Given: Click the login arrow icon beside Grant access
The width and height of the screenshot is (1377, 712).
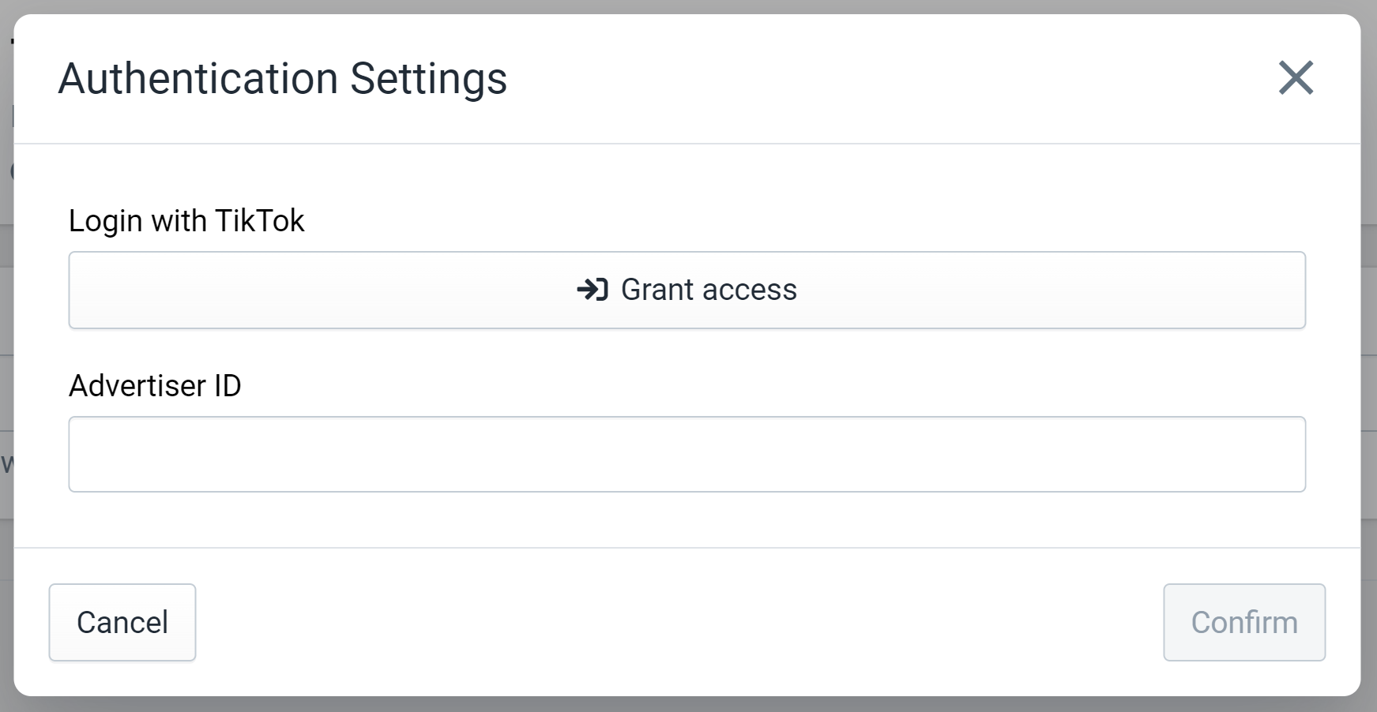Looking at the screenshot, I should [593, 290].
